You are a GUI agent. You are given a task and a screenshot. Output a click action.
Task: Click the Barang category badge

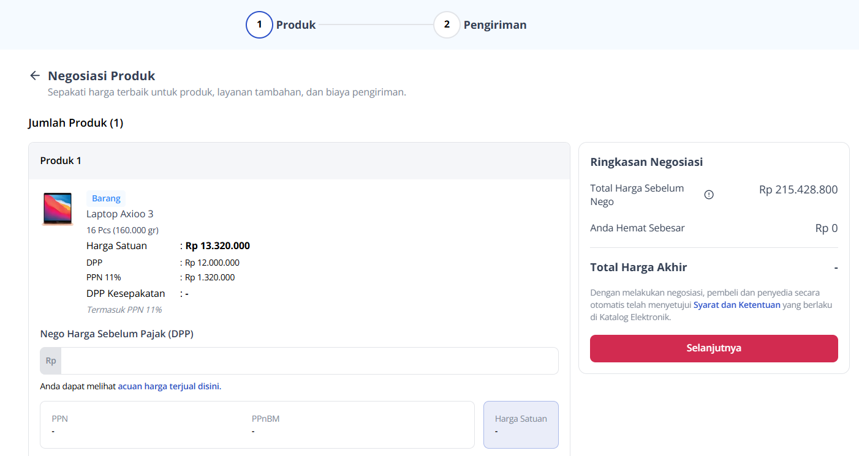tap(106, 198)
